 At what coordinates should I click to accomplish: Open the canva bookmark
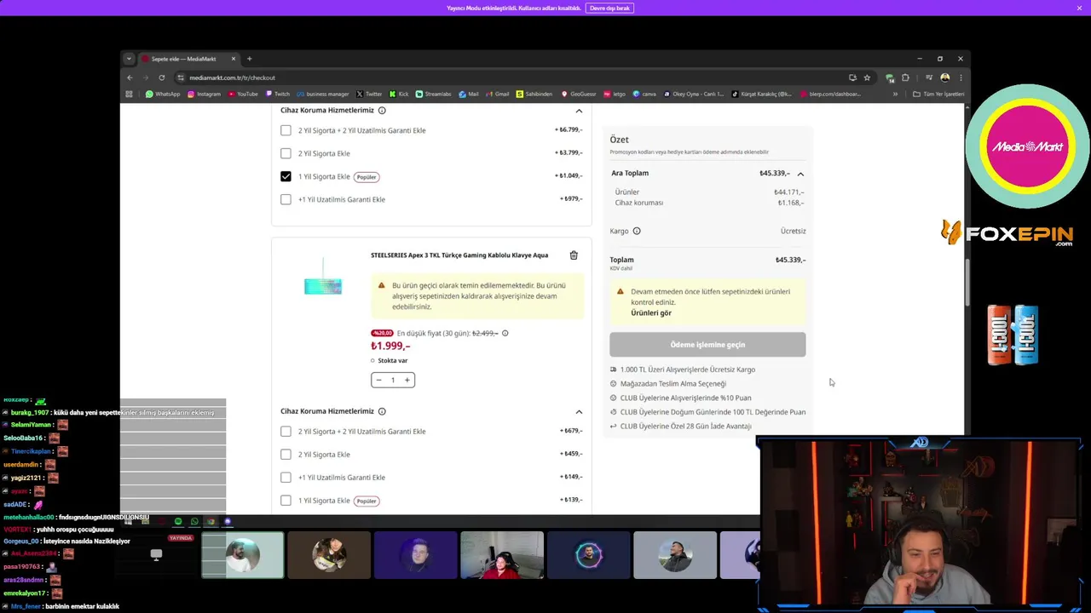tap(644, 95)
